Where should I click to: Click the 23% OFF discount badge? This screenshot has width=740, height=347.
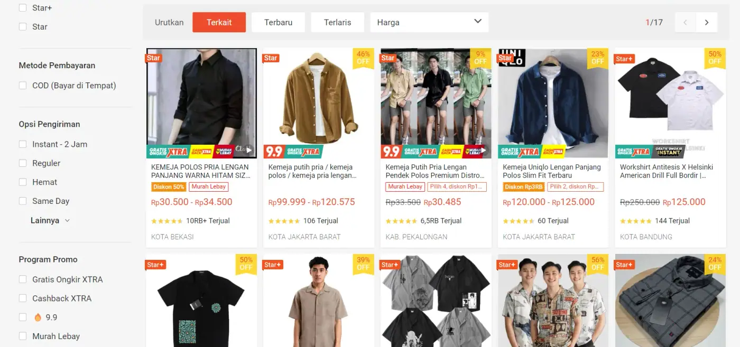click(598, 58)
